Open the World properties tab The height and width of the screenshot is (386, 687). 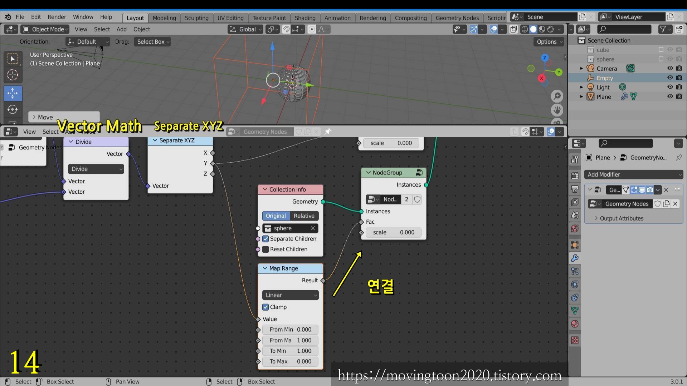coord(575,228)
